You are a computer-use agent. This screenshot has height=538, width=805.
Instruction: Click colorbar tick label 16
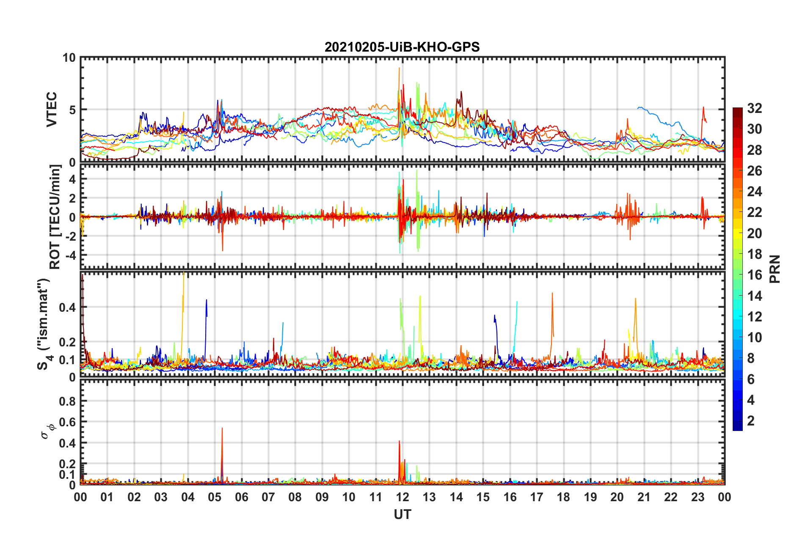point(754,275)
